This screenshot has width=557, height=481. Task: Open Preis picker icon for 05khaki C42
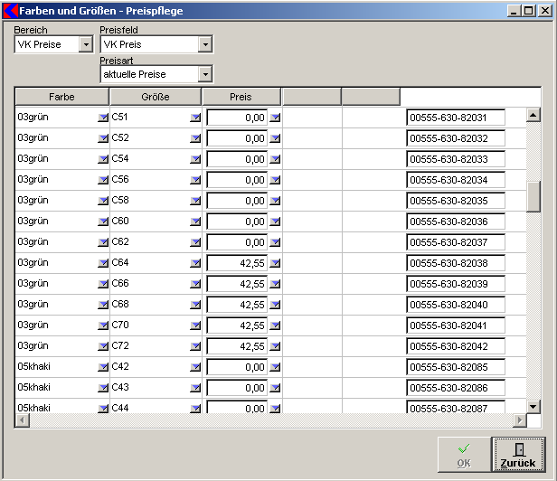pos(275,367)
